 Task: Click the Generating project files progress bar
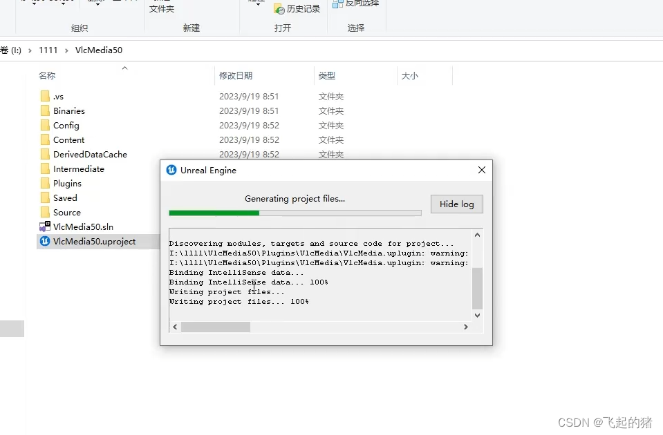[x=295, y=213]
